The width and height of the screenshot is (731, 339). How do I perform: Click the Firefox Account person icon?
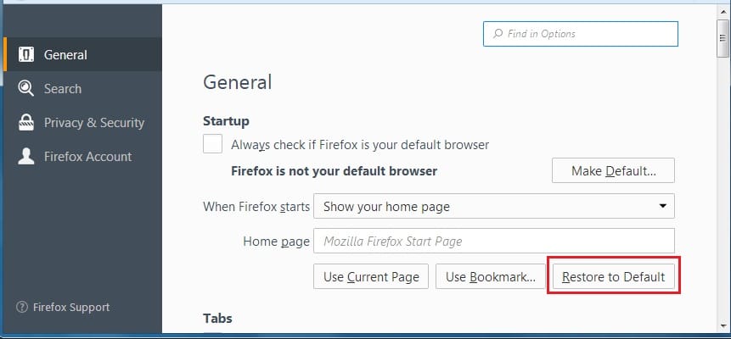(x=26, y=156)
